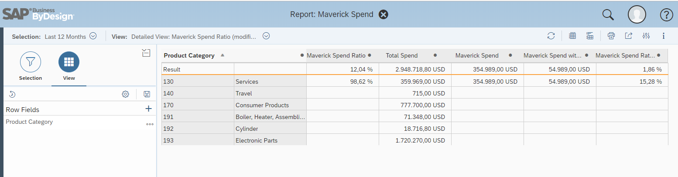This screenshot has height=177, width=678.
Task: Add a row field with the plus button
Action: [148, 109]
